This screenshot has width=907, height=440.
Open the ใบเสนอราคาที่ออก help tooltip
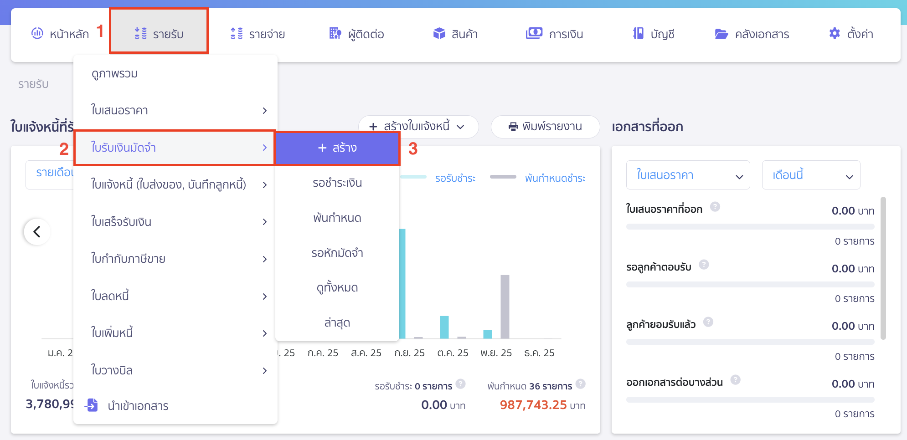point(715,206)
